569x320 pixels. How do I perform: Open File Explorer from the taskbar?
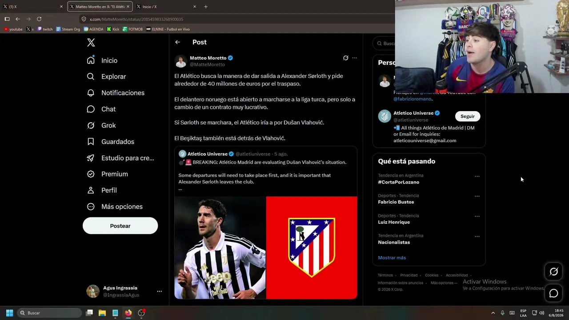(102, 313)
